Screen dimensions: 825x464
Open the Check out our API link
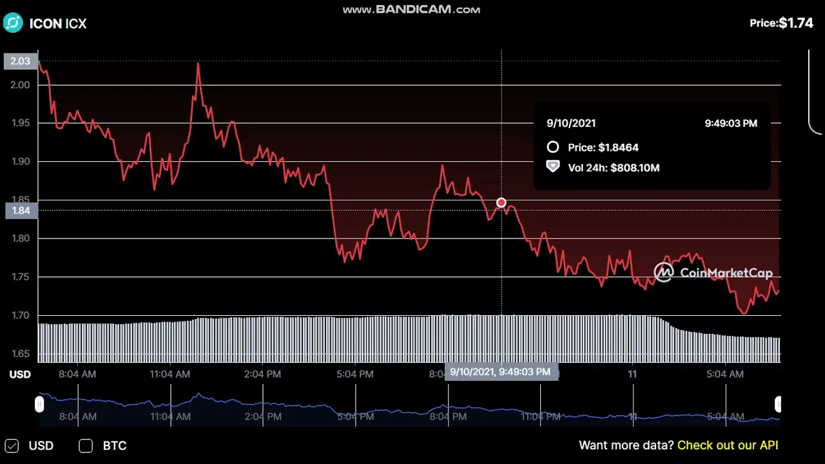pos(728,445)
